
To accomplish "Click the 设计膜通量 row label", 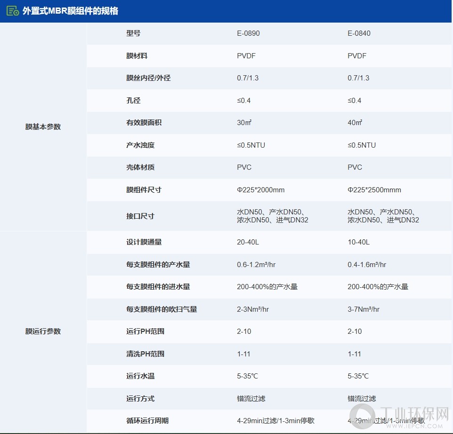I will (x=144, y=242).
